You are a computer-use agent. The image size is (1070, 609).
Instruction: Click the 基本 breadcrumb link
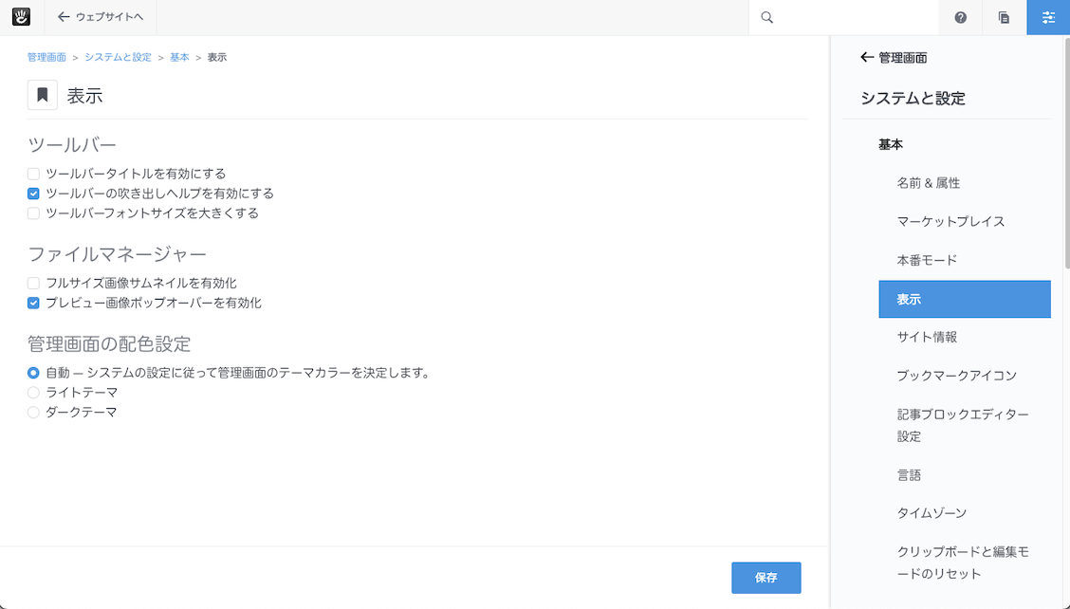179,57
